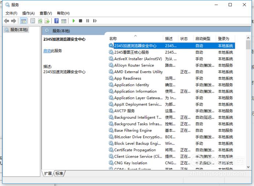Select BitLocker Drive Encryption service
Viewport: 254px width, 186px height.
click(171, 137)
